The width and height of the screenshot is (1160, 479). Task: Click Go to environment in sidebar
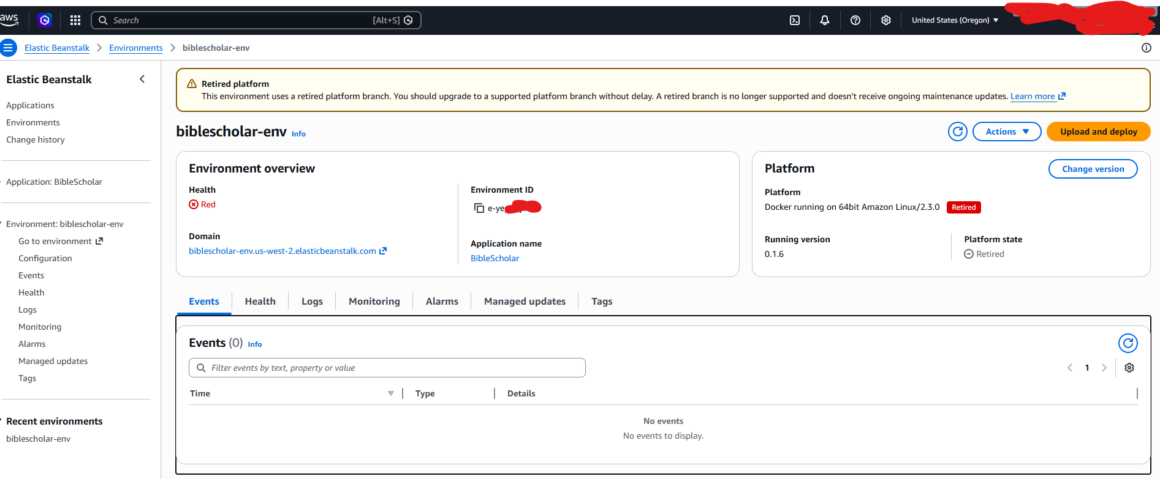pyautogui.click(x=61, y=241)
